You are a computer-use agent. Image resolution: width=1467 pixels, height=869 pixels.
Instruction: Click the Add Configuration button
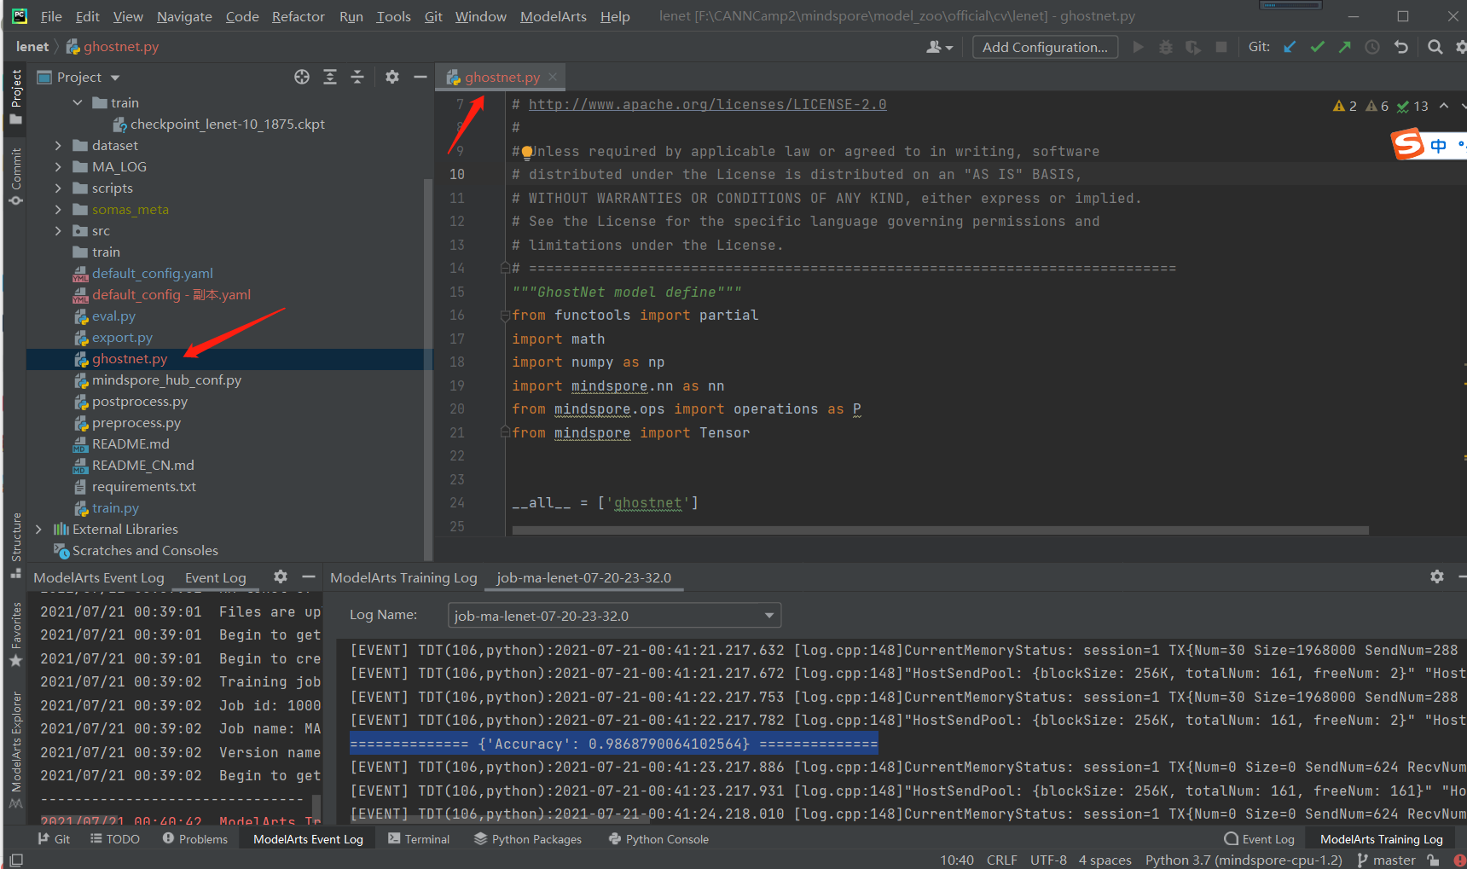1045,47
